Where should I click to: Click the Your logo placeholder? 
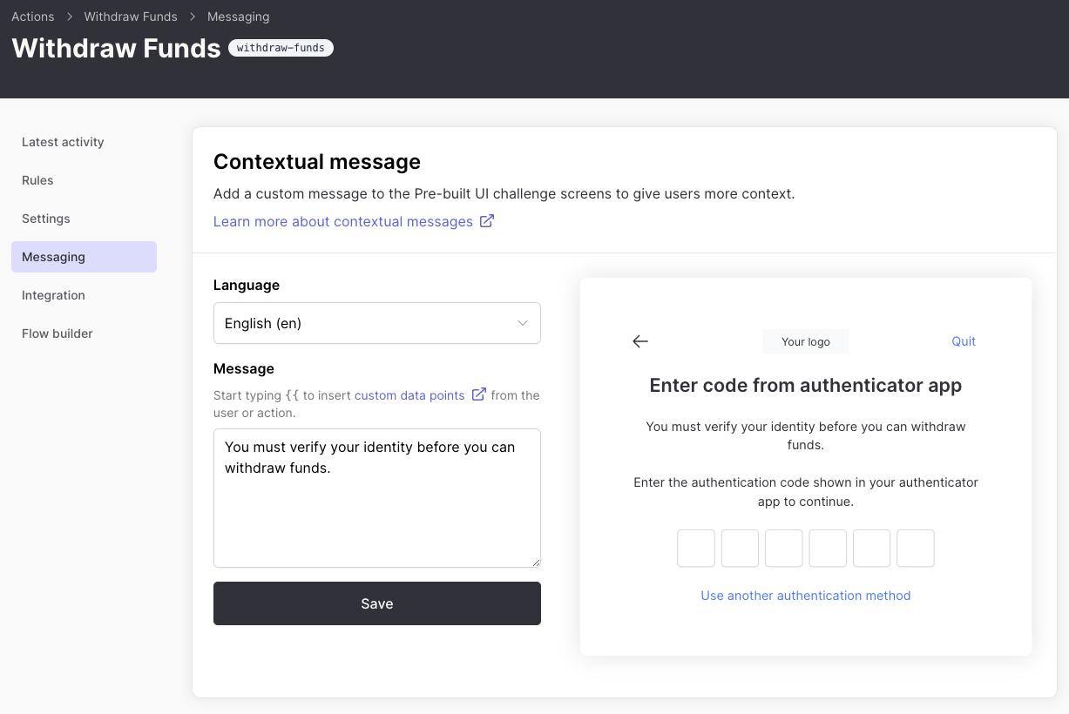806,341
